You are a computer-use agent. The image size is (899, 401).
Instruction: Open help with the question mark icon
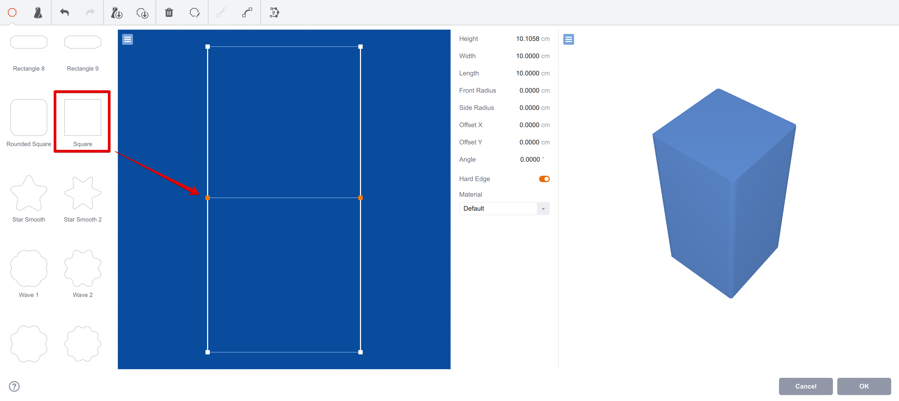point(14,386)
